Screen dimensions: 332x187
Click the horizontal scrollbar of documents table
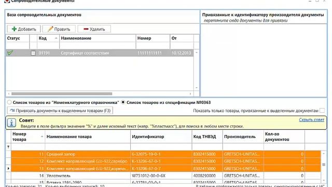(x=62, y=94)
